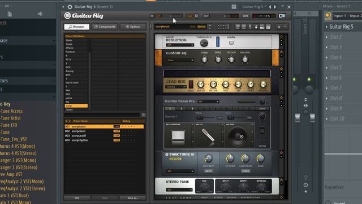Click Save as in the rack preset header

(201, 27)
